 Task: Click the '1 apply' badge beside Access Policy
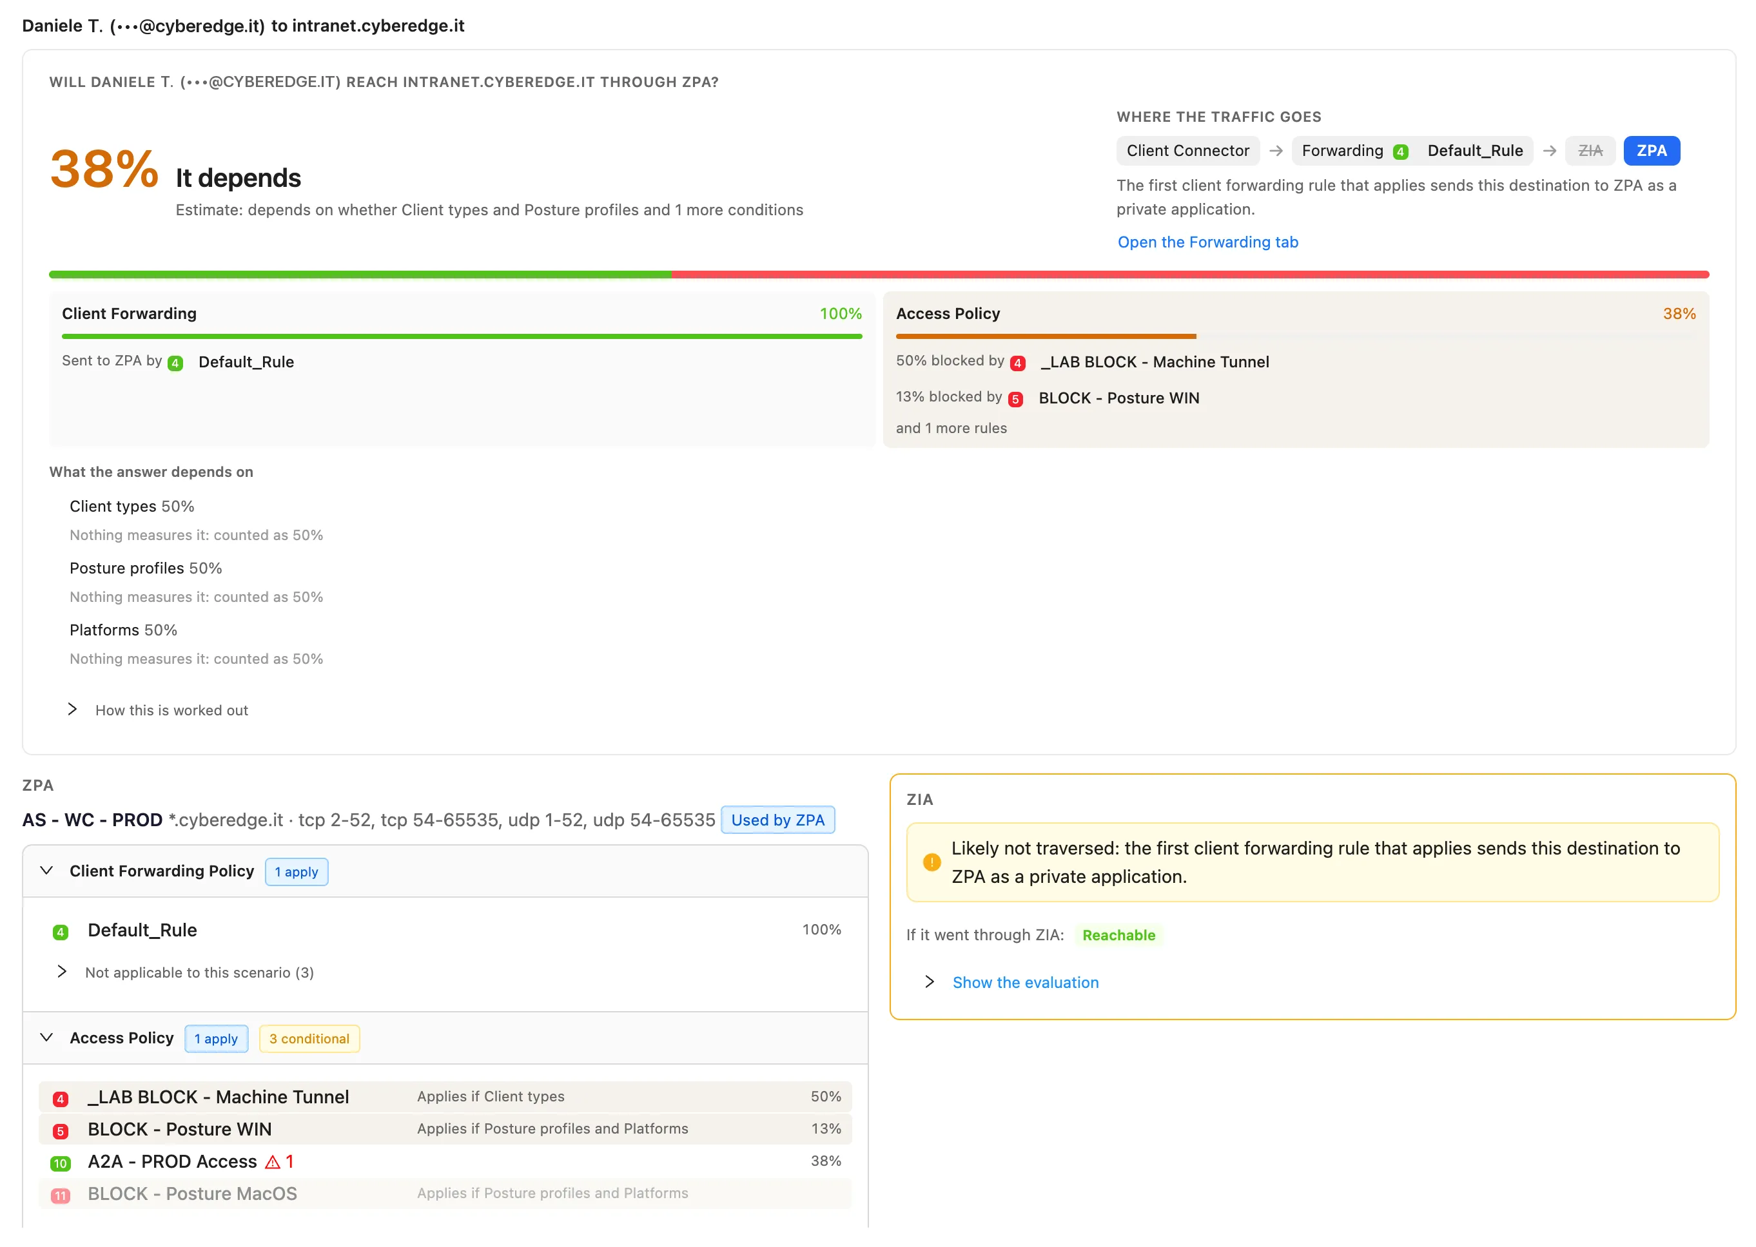(x=216, y=1039)
